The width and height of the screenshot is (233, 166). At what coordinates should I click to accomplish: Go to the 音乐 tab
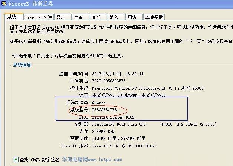click(98, 17)
